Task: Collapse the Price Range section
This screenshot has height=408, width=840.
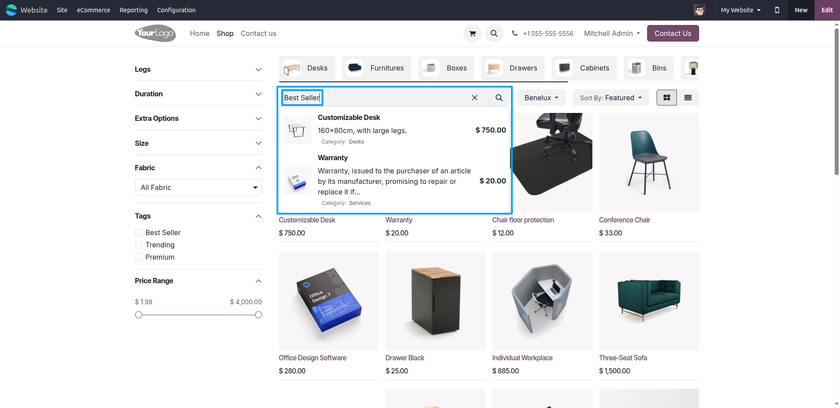Action: pyautogui.click(x=198, y=281)
